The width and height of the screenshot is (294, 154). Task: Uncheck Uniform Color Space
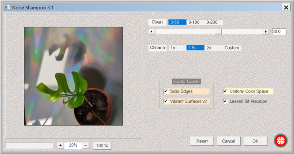(x=225, y=91)
